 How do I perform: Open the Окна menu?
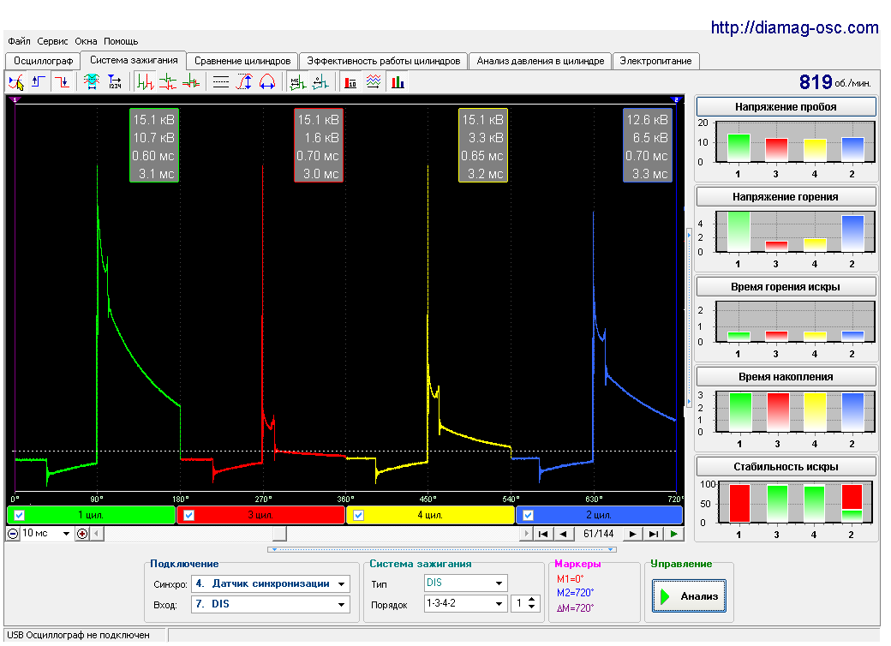pos(86,41)
